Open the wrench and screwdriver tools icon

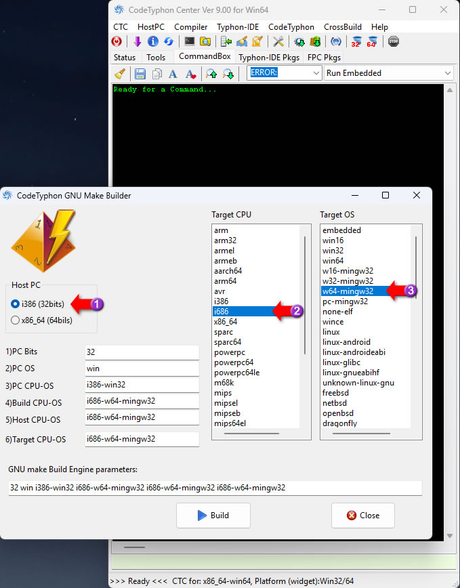click(278, 42)
